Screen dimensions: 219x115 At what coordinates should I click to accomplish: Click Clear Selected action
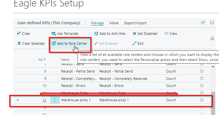pyautogui.click(x=31, y=43)
